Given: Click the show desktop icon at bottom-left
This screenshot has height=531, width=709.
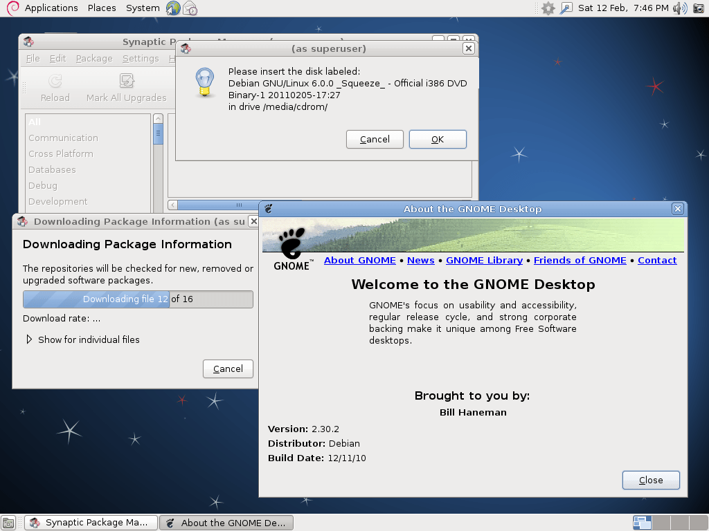Looking at the screenshot, I should [x=8, y=522].
